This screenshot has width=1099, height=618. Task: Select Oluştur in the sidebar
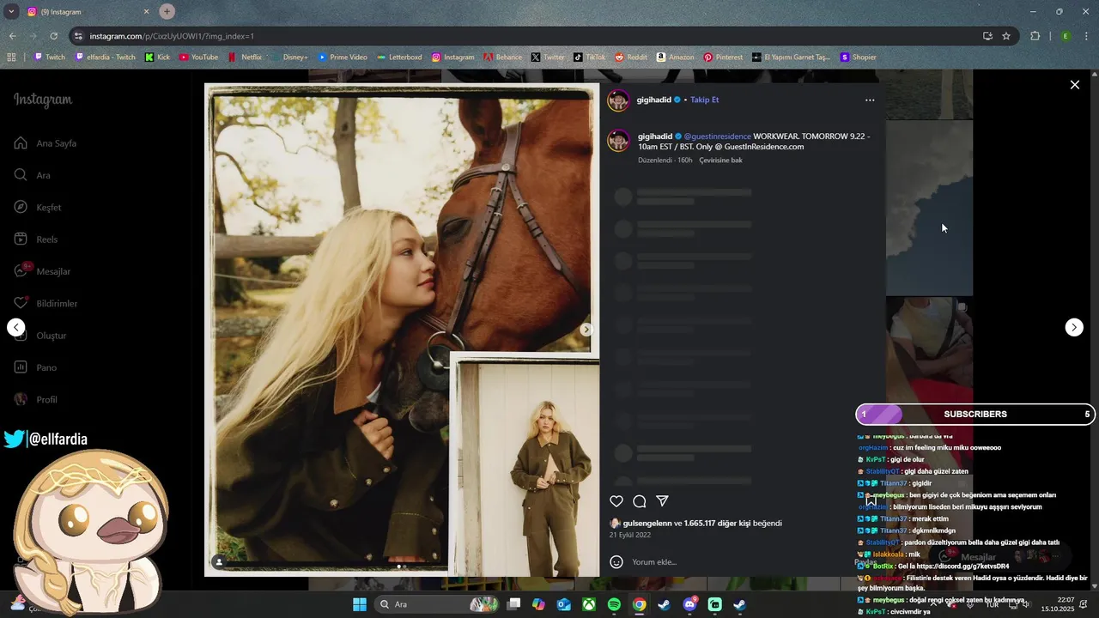click(39, 336)
